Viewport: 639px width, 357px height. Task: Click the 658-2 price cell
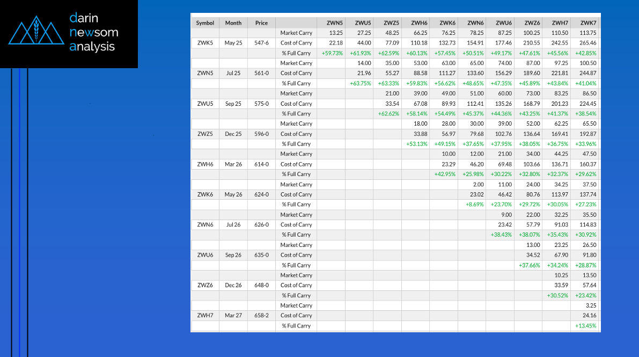click(x=261, y=316)
